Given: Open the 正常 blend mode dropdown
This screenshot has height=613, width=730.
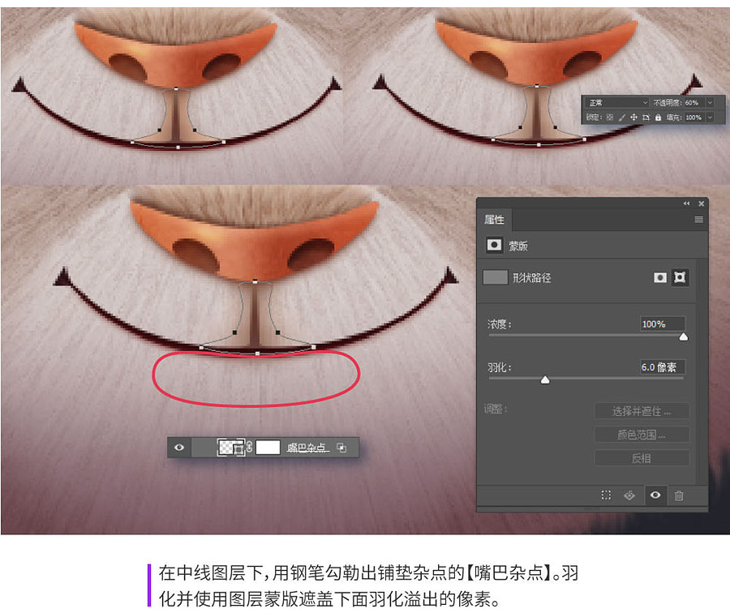Looking at the screenshot, I should 617,102.
